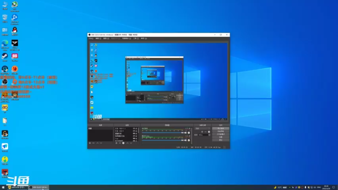Select the single scene in Scenes list
This screenshot has width=338, height=190.
[100, 128]
